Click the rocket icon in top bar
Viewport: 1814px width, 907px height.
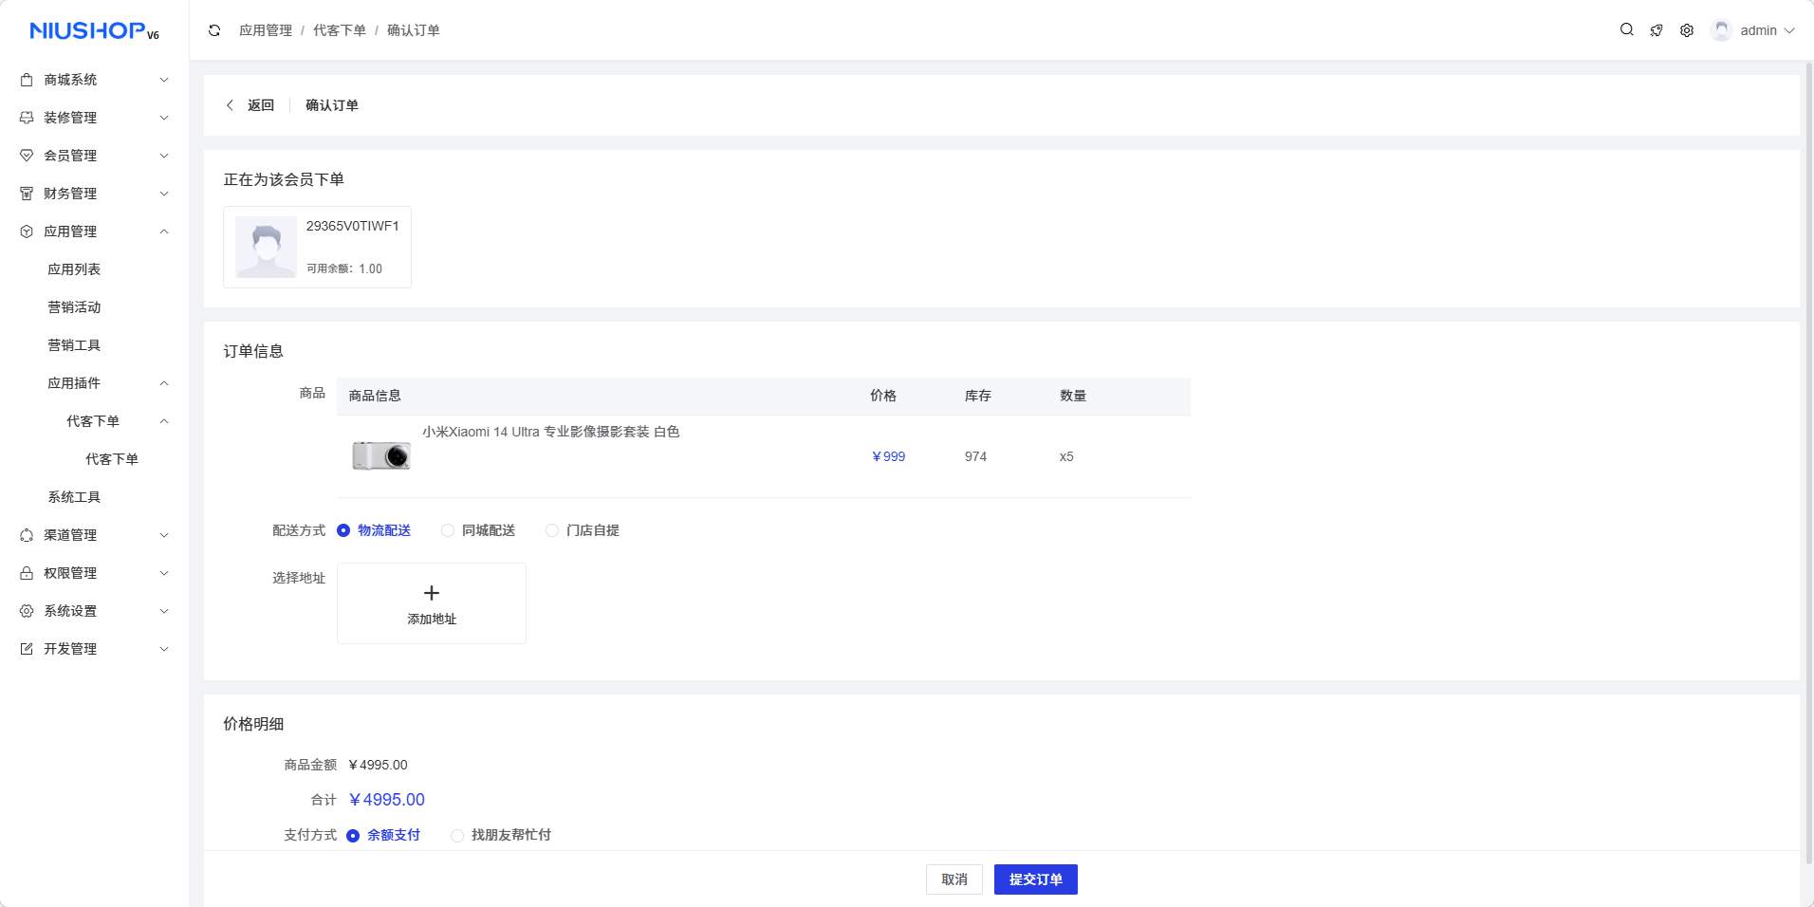pos(1657,30)
